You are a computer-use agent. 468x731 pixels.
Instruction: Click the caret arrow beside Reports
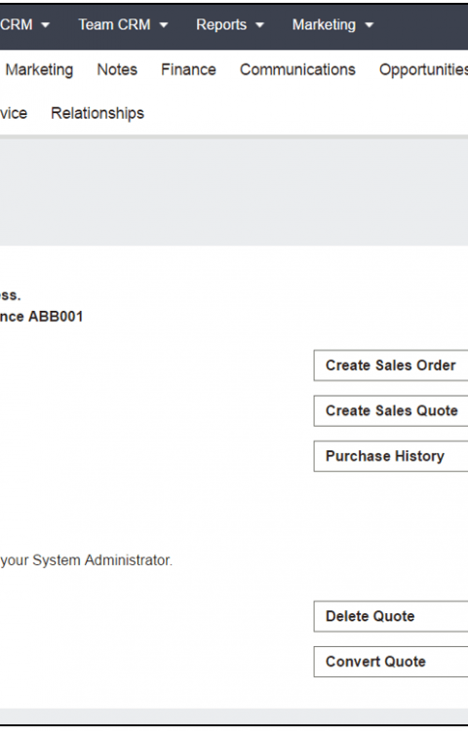click(x=260, y=25)
